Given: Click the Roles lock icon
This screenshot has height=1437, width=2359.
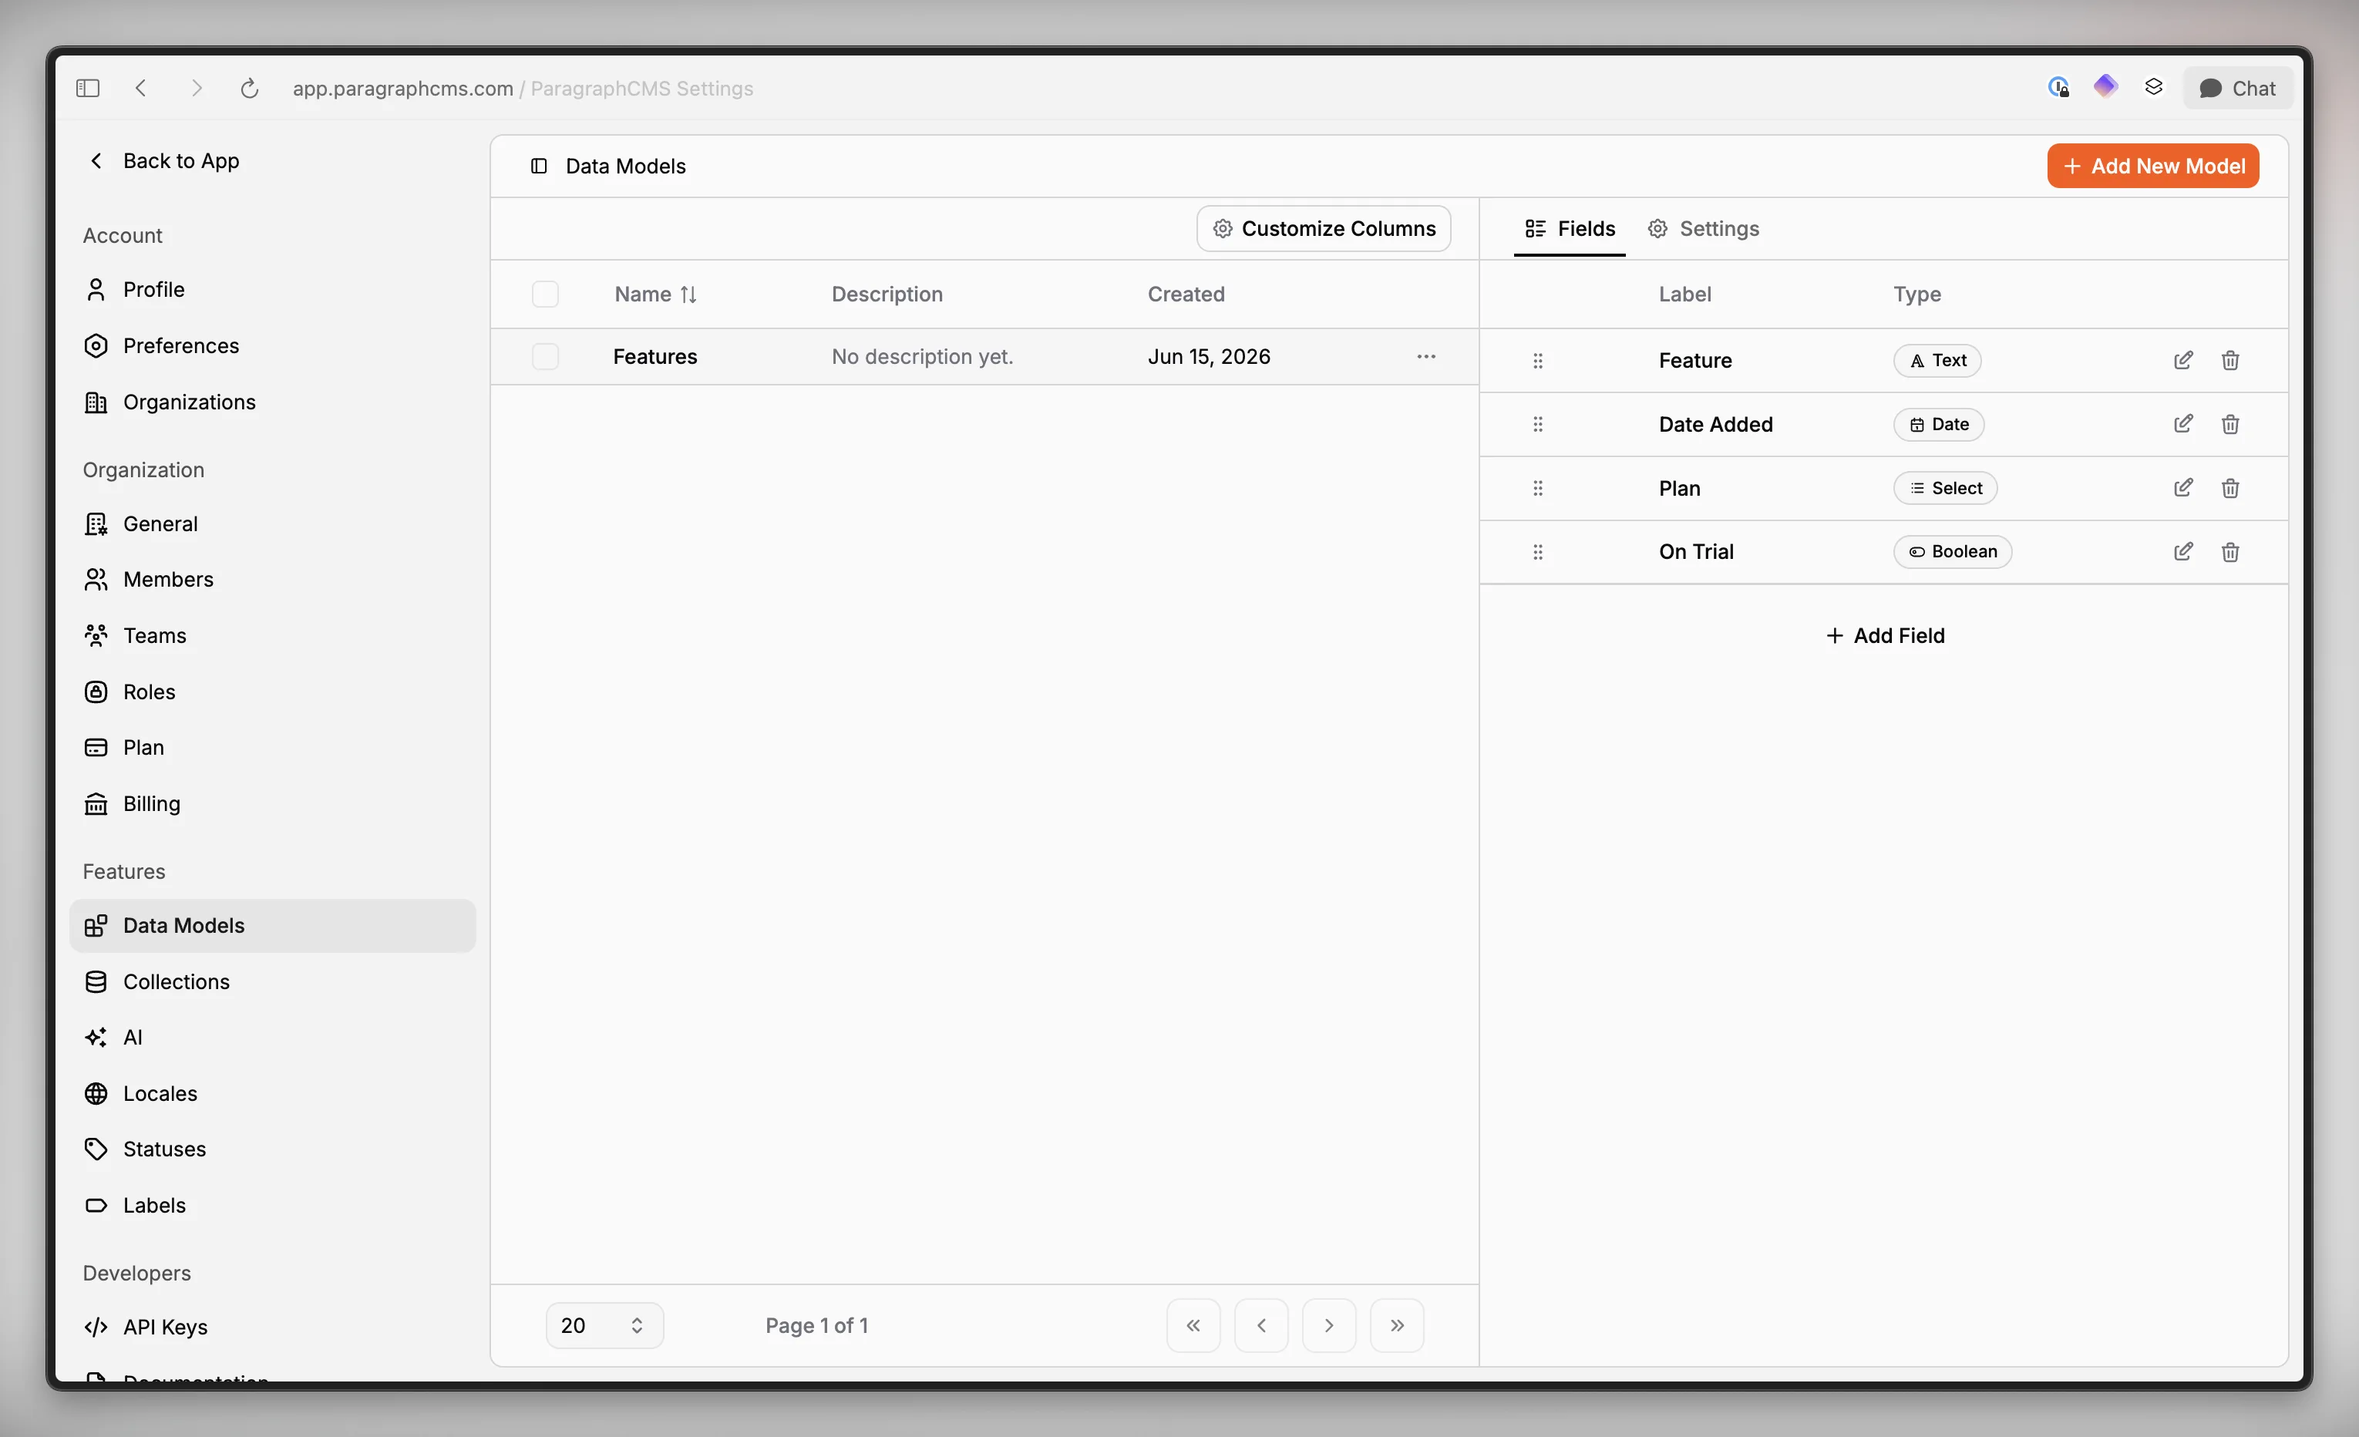Looking at the screenshot, I should click(x=96, y=692).
